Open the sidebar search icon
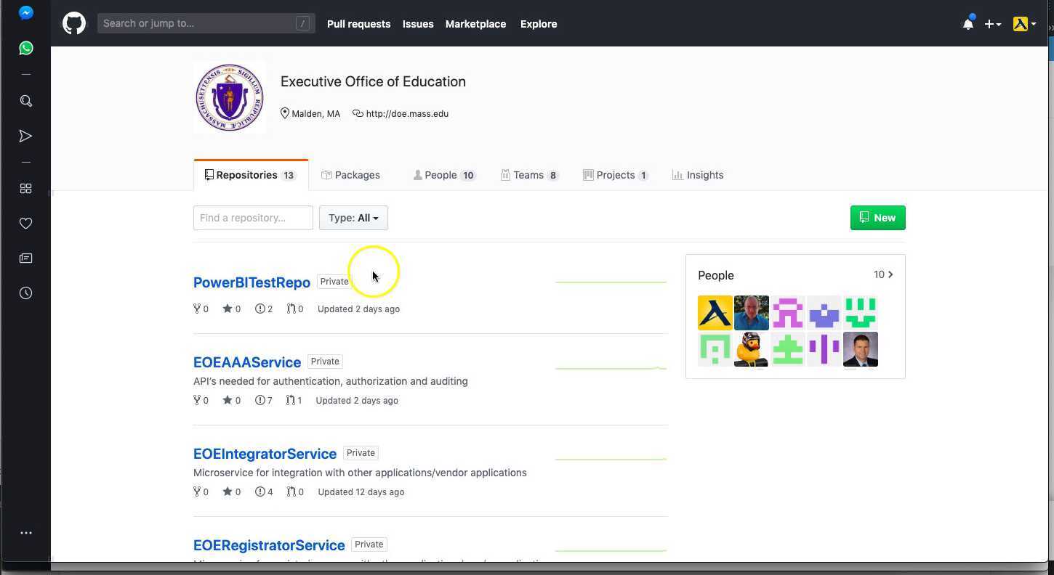 click(25, 101)
